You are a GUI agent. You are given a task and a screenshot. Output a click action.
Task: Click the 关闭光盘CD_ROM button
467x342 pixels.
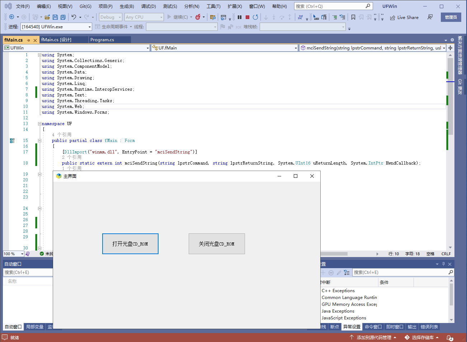[x=217, y=244]
